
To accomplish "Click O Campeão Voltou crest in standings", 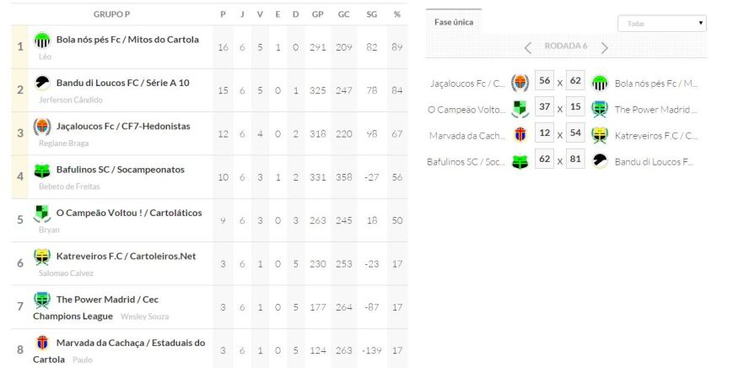I will tap(42, 214).
